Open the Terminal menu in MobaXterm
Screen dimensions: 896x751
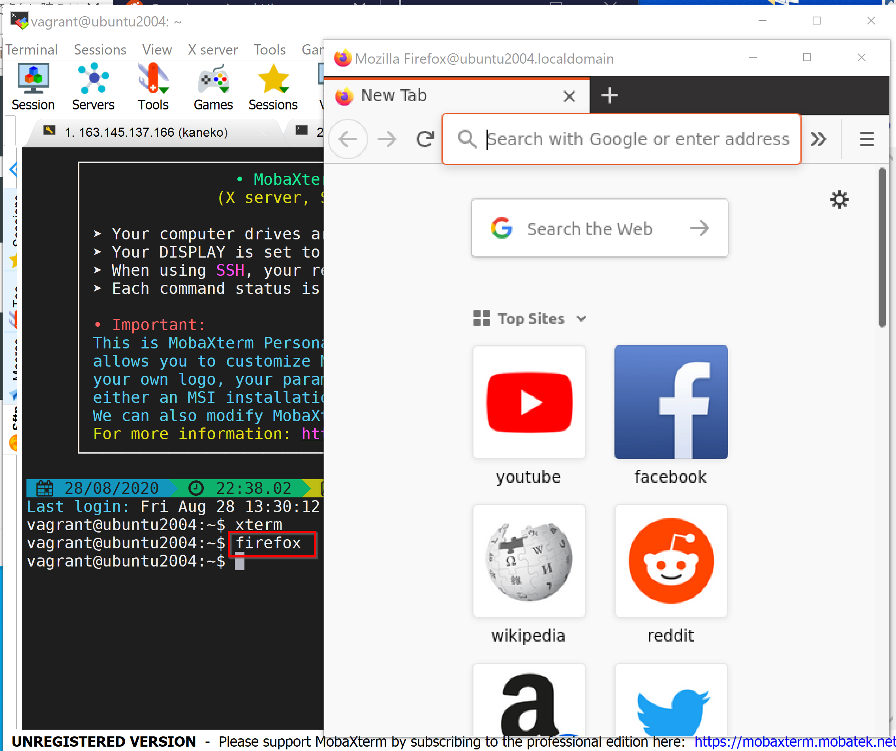coord(32,49)
